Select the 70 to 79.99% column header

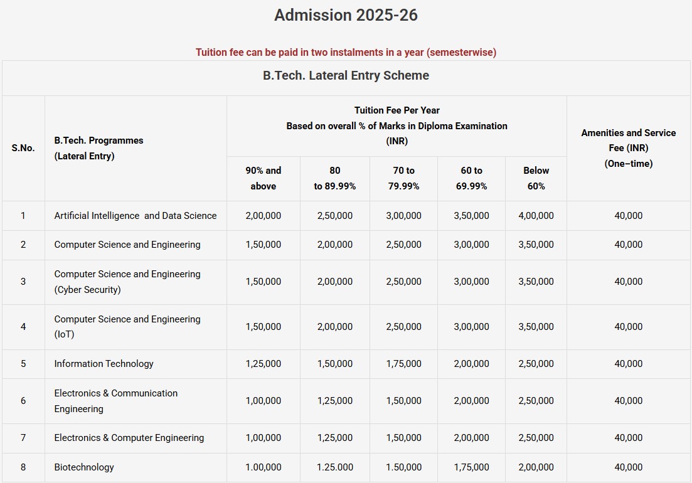(403, 178)
